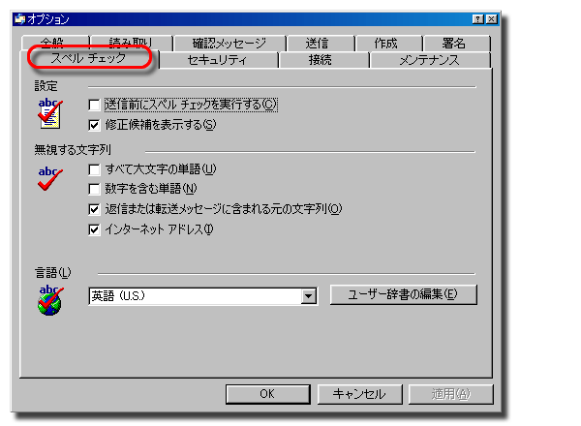Check 数字を含む単語 option
This screenshot has height=426, width=581.
tap(94, 190)
